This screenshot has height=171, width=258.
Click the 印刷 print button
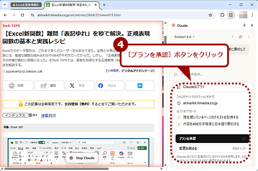point(18,85)
